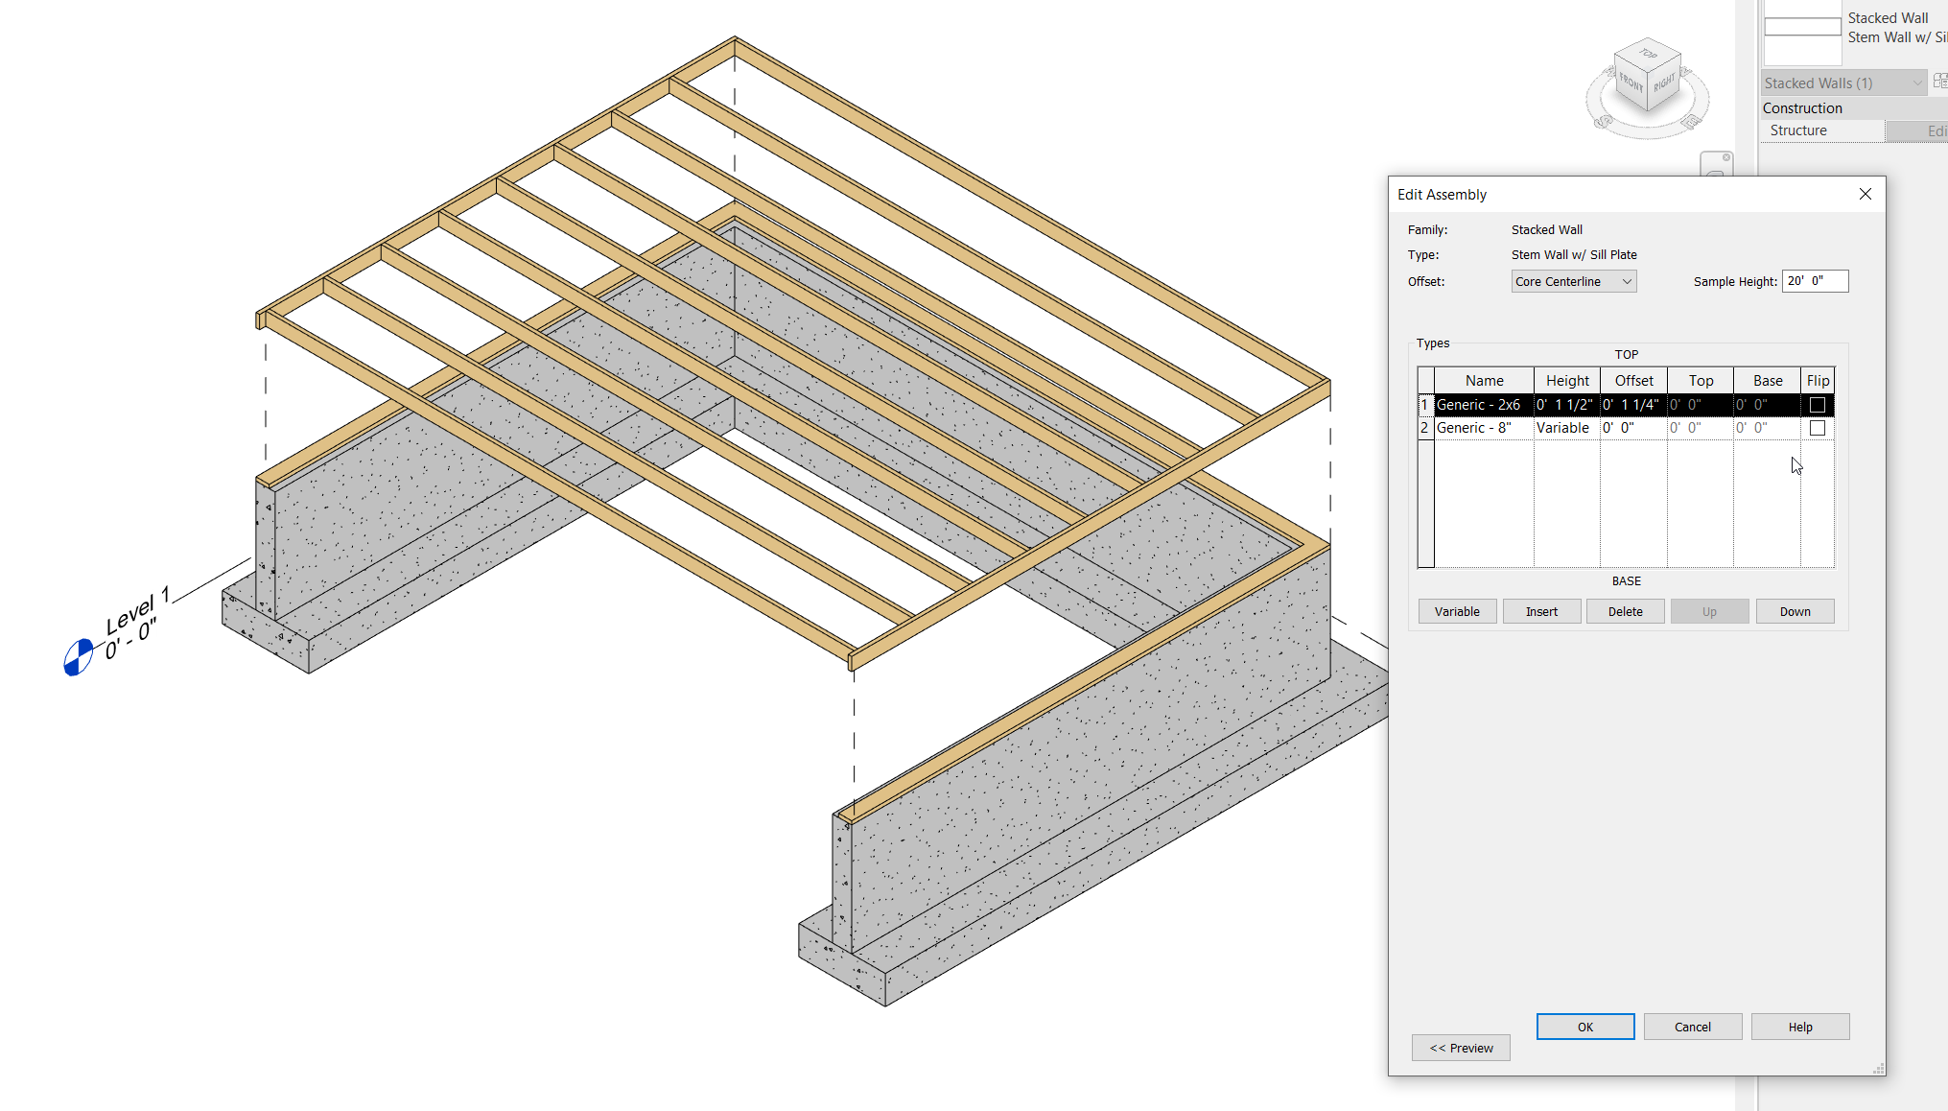Select South on the ViewCube compass ring
Screen dimensions: 1948x1111
(x=1604, y=123)
